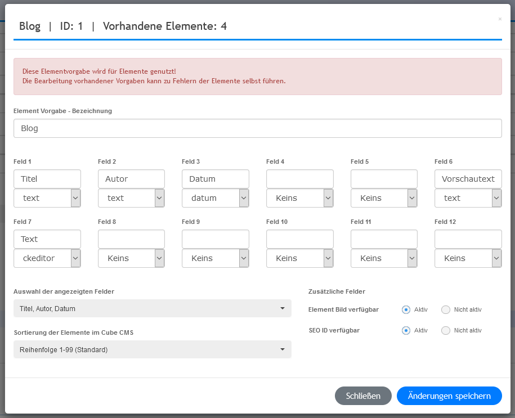Screen dimensions: 515x418
Task: Click the Feld 1 Titel name field
Action: [47, 179]
